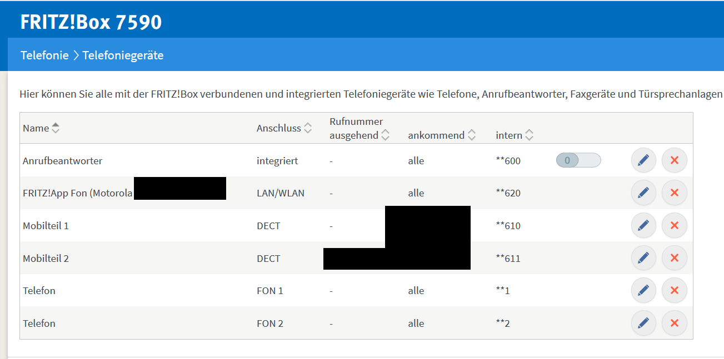724x359 pixels.
Task: Delete the Anrufbeantworter entry
Action: [x=675, y=161]
